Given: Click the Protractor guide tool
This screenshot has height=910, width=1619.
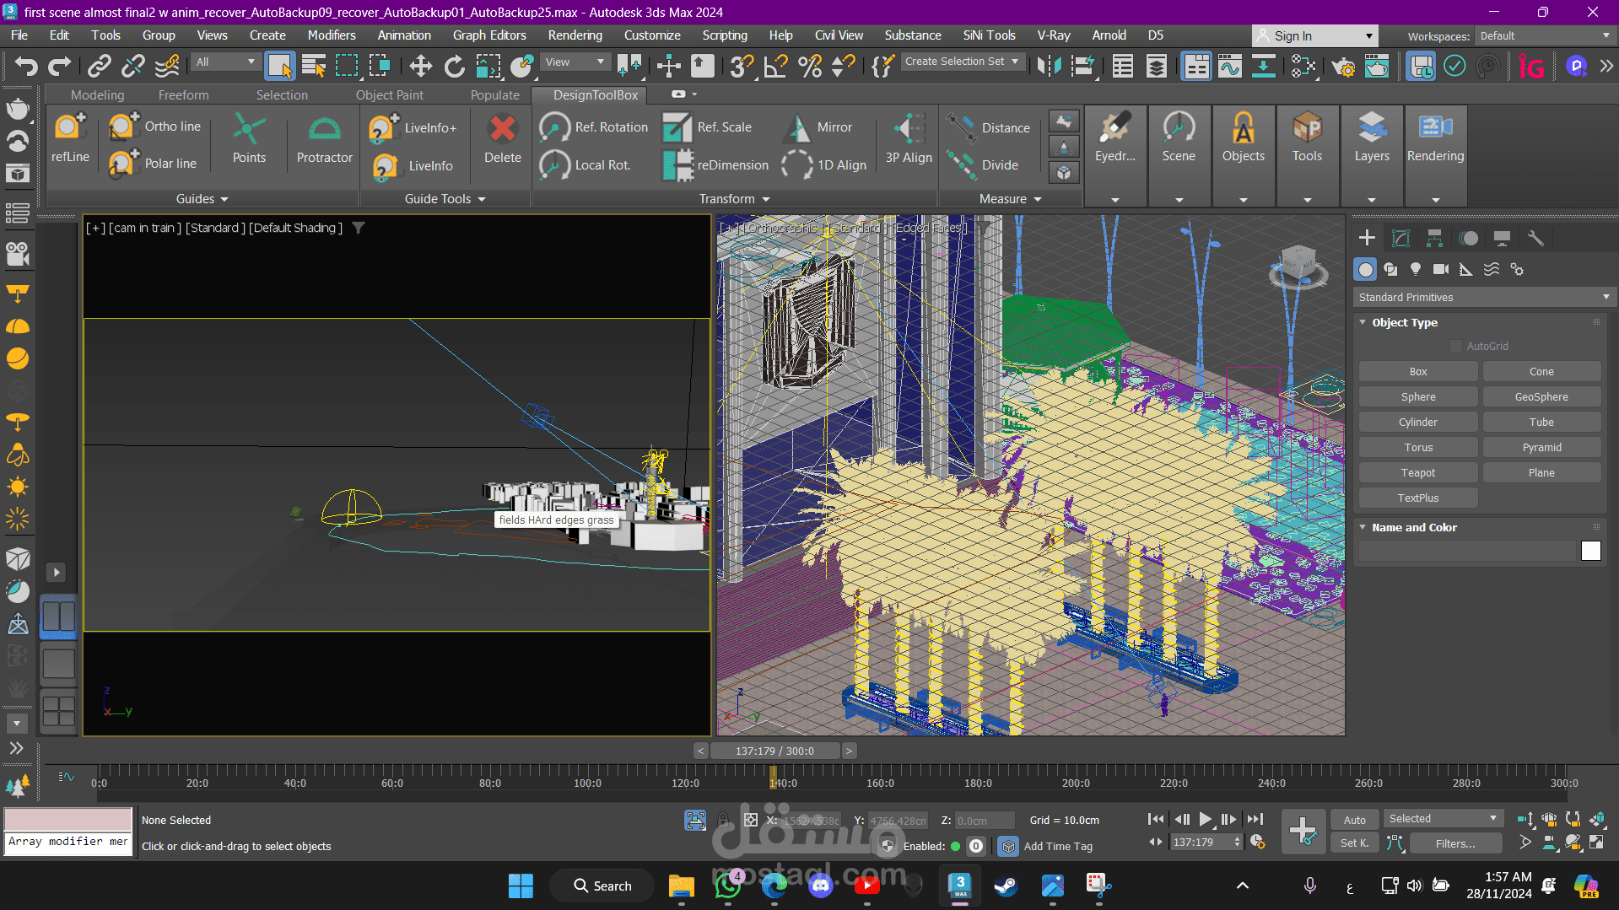Looking at the screenshot, I should point(324,140).
